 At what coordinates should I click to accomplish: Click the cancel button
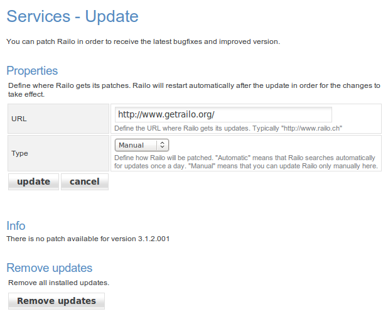(85, 181)
